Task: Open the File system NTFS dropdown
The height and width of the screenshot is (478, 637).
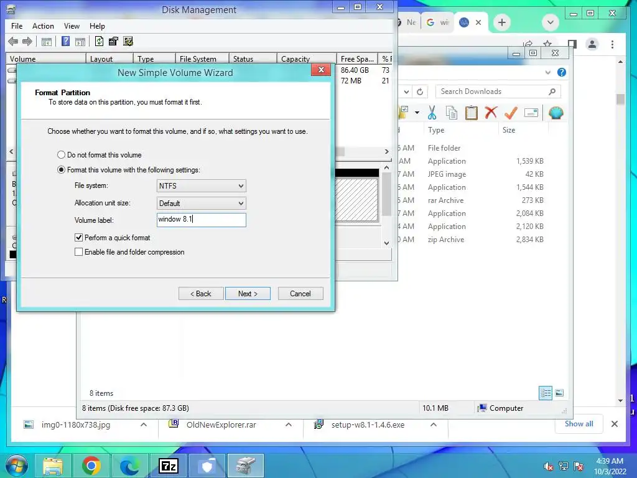Action: point(202,185)
